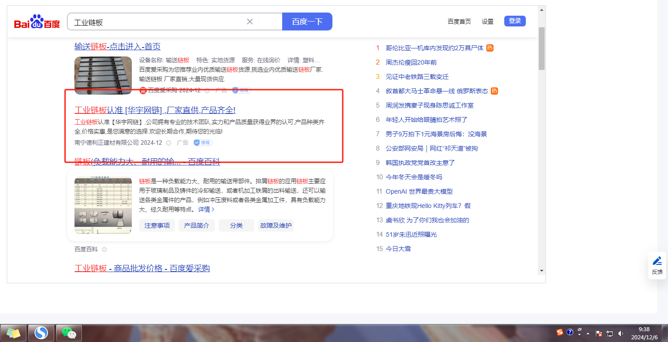
Task: Click the 热 badge beside 叙首都大马士革 headline
Action: click(494, 91)
